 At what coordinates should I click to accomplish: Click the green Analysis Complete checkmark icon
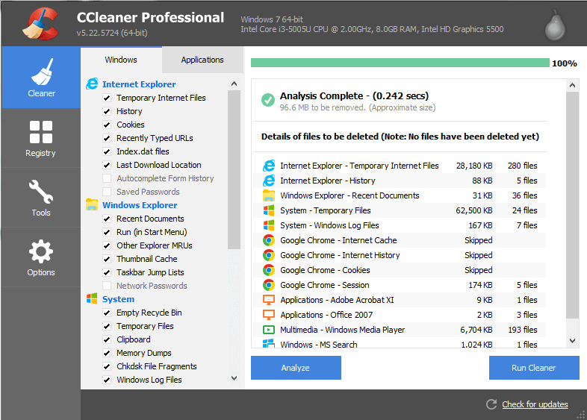click(267, 100)
